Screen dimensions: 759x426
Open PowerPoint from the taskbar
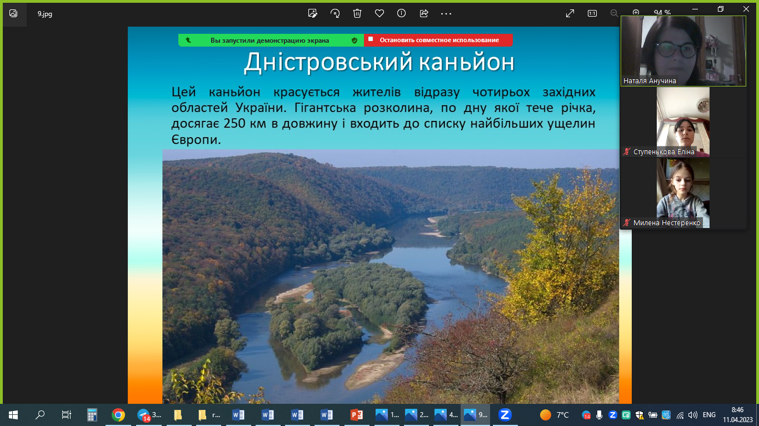pyautogui.click(x=356, y=414)
